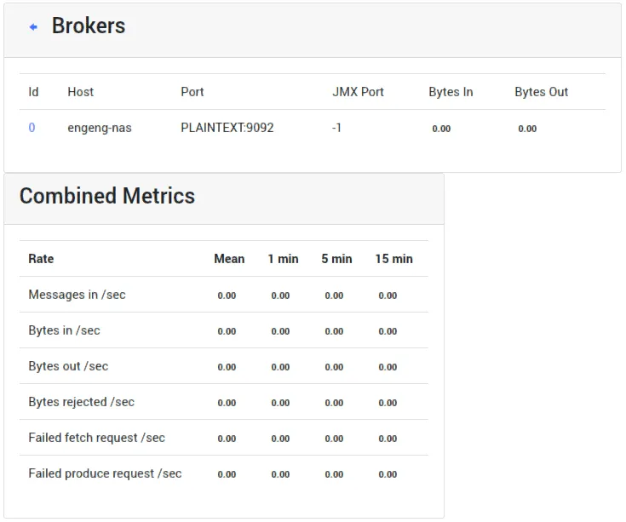Click the broker Bytes Out 0.00 value
This screenshot has width=626, height=522.
pyautogui.click(x=527, y=129)
